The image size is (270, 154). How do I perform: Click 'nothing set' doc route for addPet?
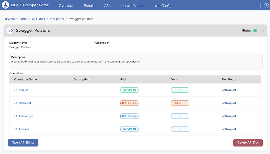point(229,90)
